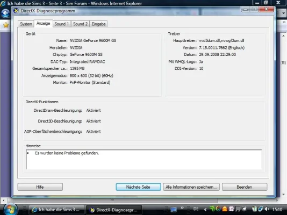The image size is (287, 215).
Task: Click the Gerät group label
Action: [x=31, y=34]
